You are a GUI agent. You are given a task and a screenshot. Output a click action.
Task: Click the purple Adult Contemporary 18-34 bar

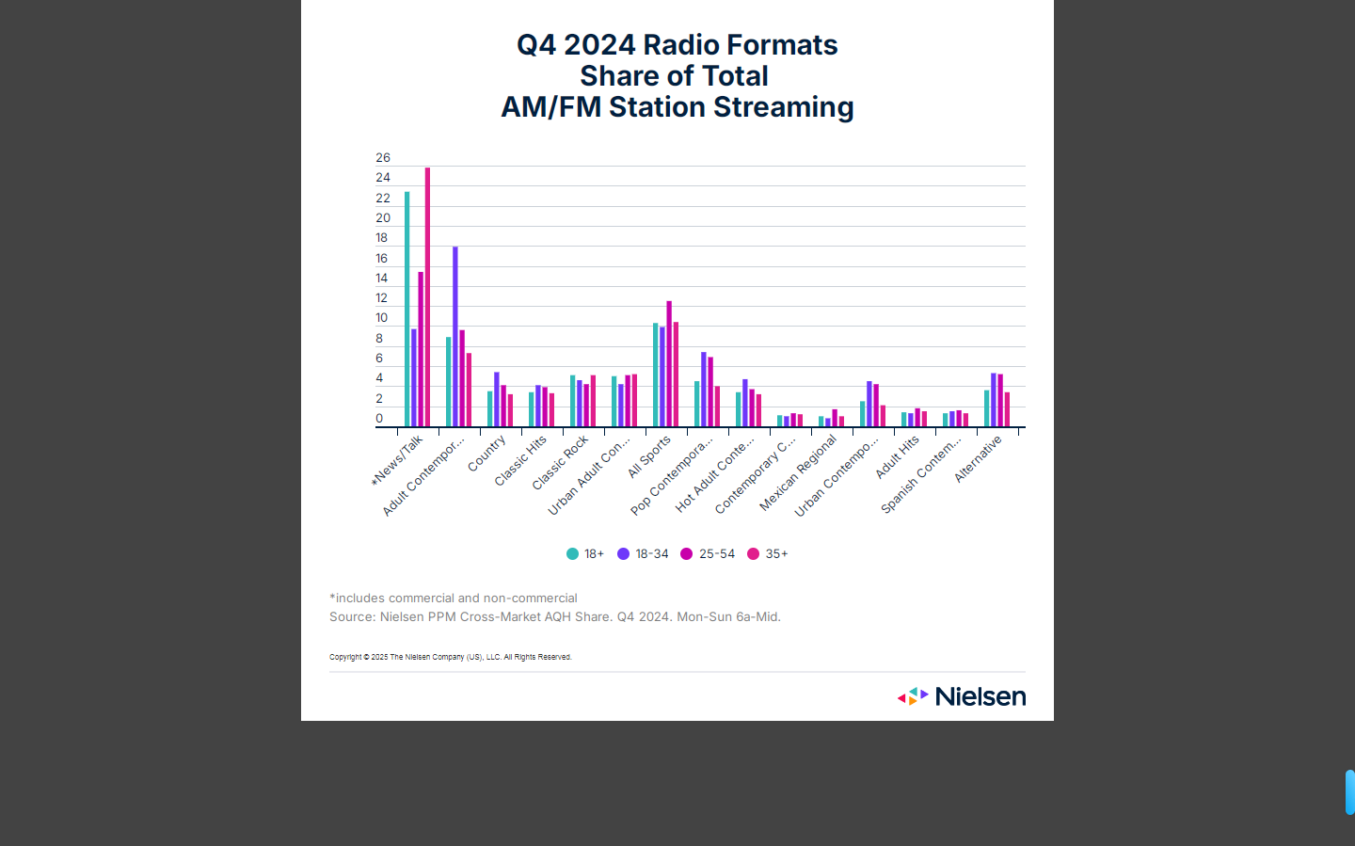[x=455, y=336]
